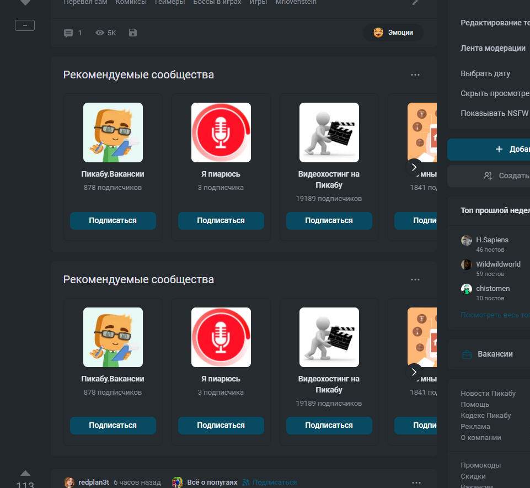Click the minus button in the left rating column
The width and height of the screenshot is (530, 488).
pyautogui.click(x=25, y=25)
